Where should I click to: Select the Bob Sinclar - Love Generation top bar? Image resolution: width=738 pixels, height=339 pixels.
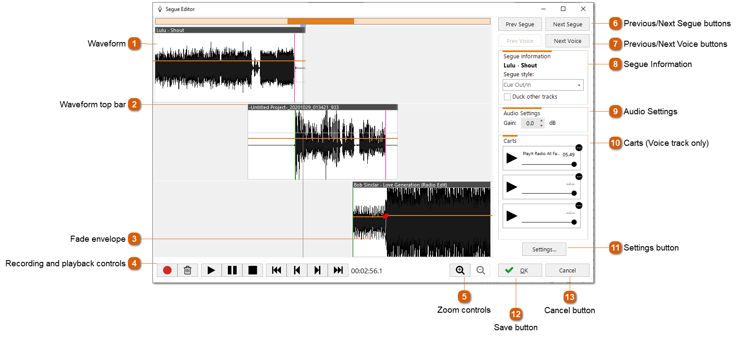point(422,185)
